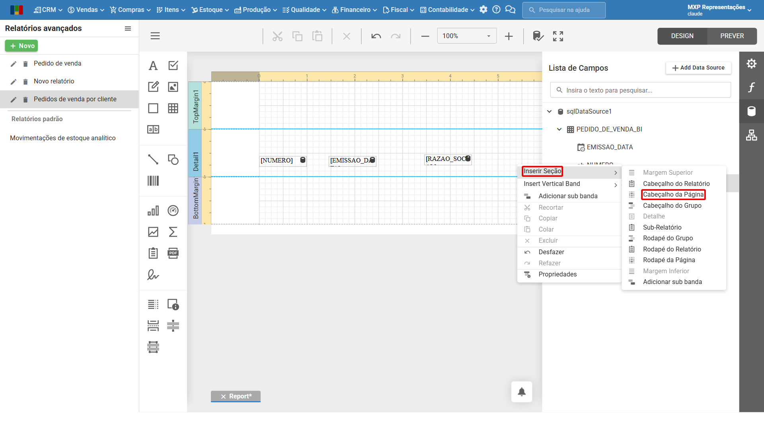Select the Pivot Grid sigma tool
Viewport: 764px width, 429px height.
(x=173, y=232)
